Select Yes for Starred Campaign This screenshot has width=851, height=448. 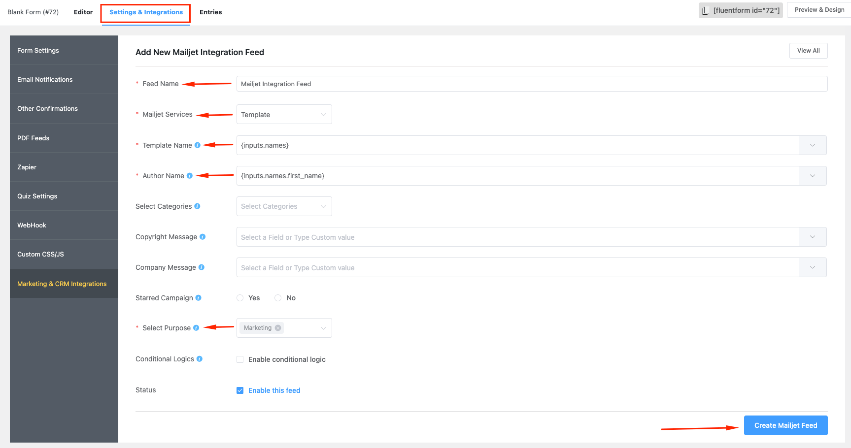pos(240,298)
